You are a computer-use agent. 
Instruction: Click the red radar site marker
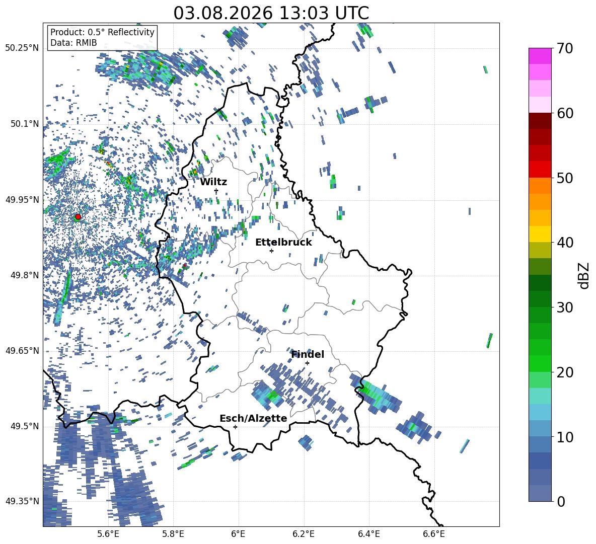click(78, 217)
